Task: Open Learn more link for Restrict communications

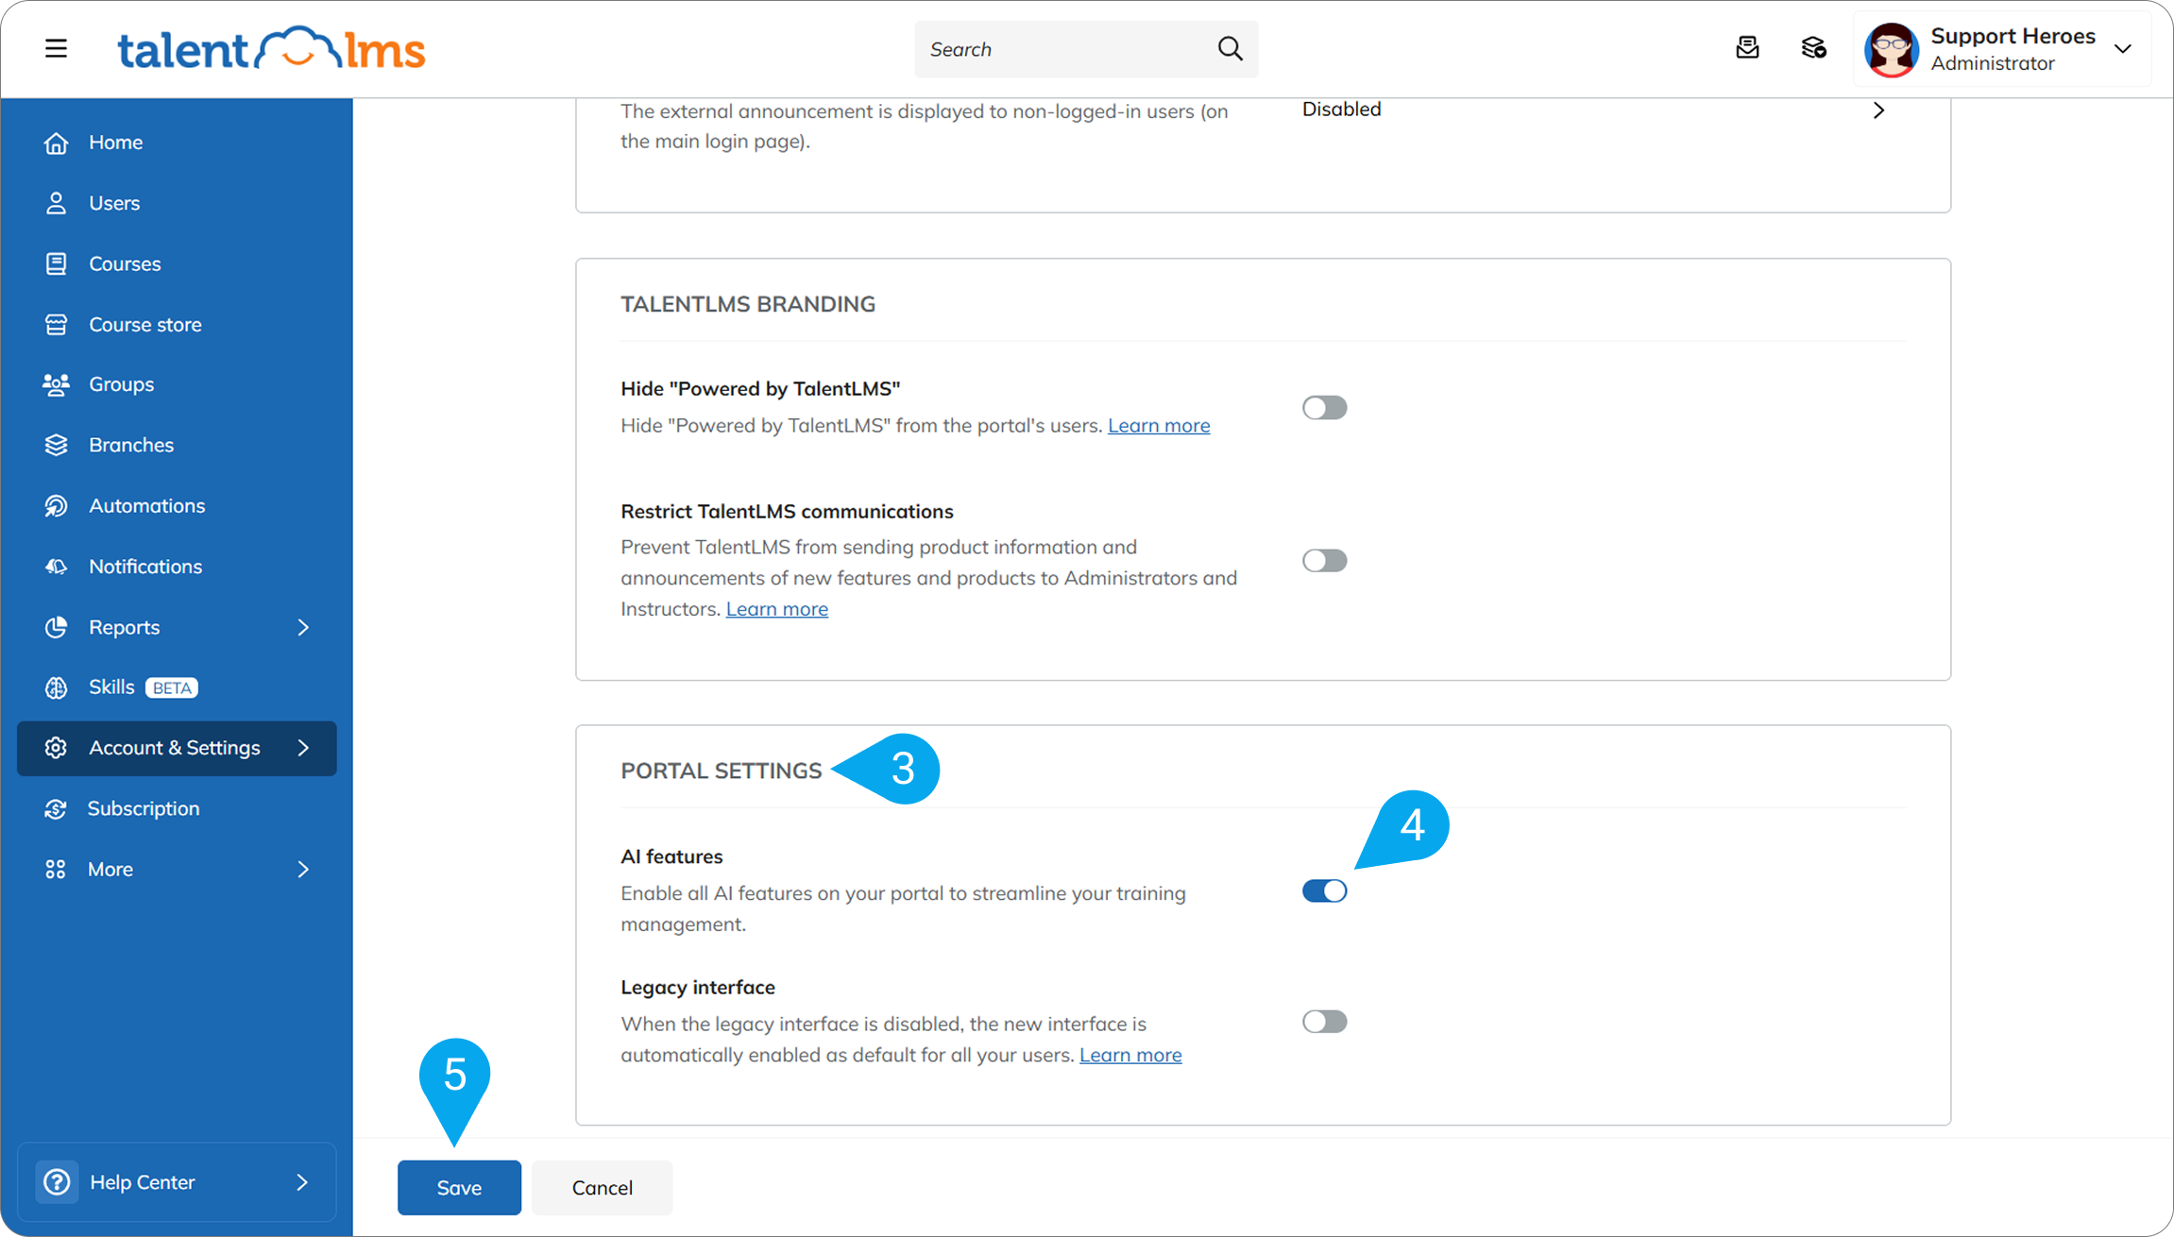Action: pyautogui.click(x=777, y=609)
